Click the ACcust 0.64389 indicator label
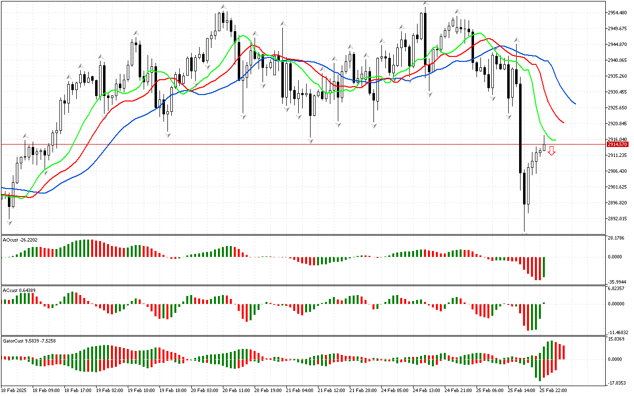This screenshot has height=396, width=634. (x=19, y=290)
